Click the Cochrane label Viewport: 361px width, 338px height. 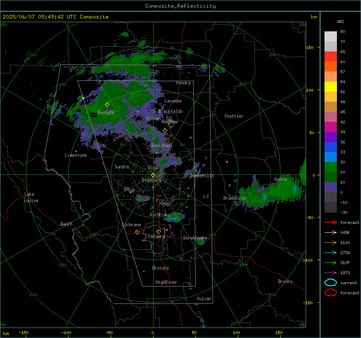pos(131,225)
